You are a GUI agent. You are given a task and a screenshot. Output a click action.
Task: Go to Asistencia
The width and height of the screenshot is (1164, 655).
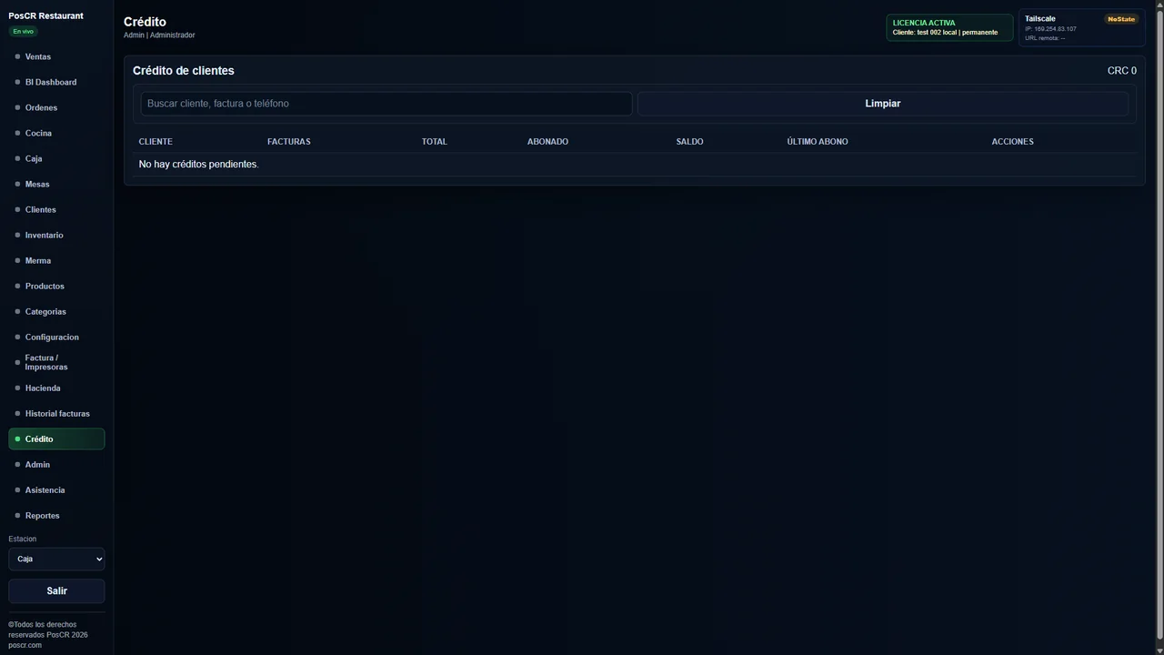(x=56, y=489)
